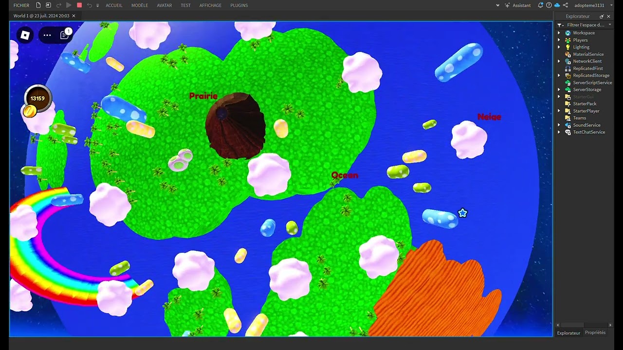
Task: Select the TextChatService label
Action: pos(589,132)
